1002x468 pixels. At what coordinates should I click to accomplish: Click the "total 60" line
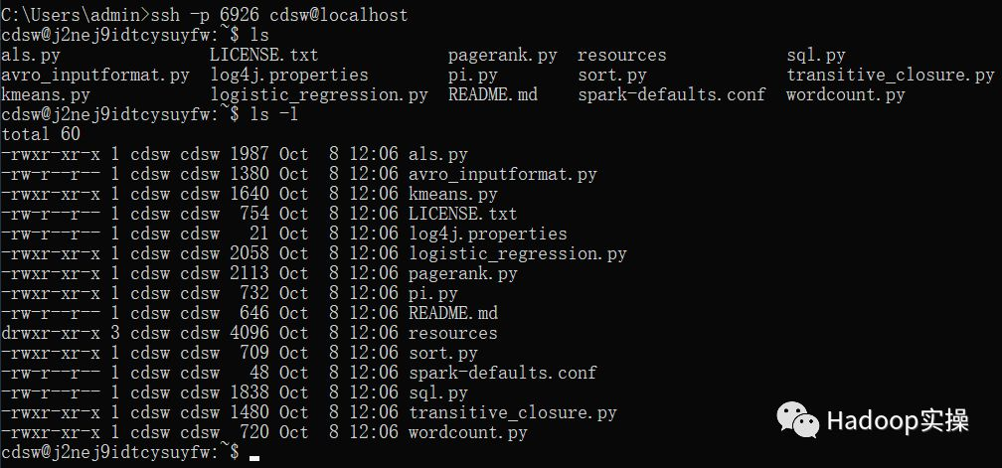pyautogui.click(x=42, y=134)
